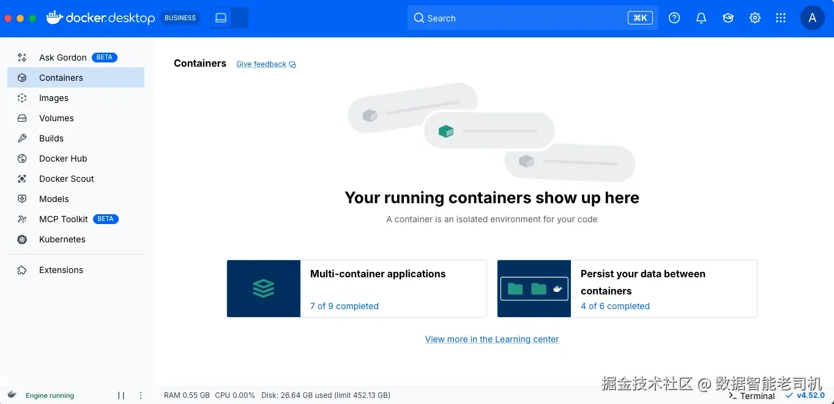
Task: Click View more in the Learning center link
Action: 492,339
